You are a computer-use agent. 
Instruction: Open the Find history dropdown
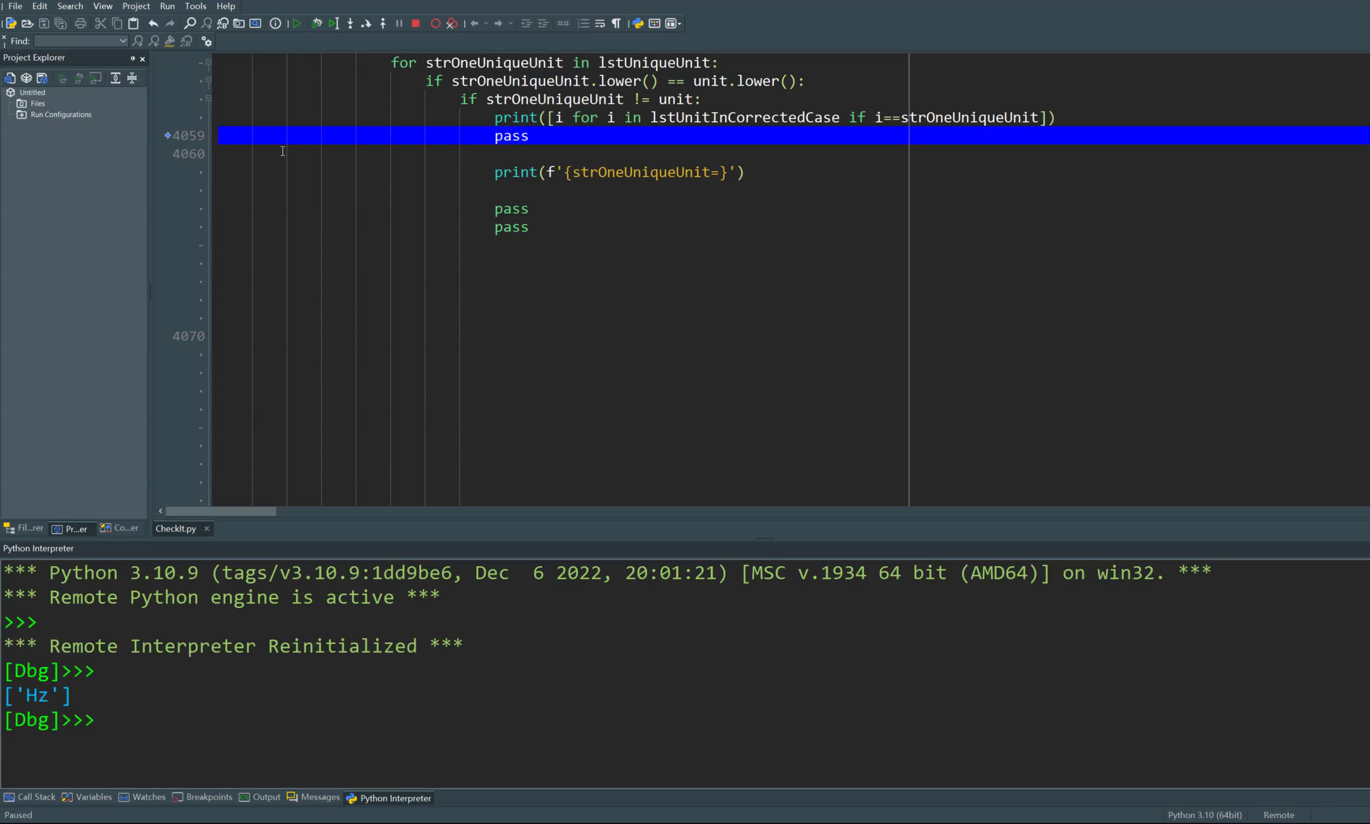123,41
